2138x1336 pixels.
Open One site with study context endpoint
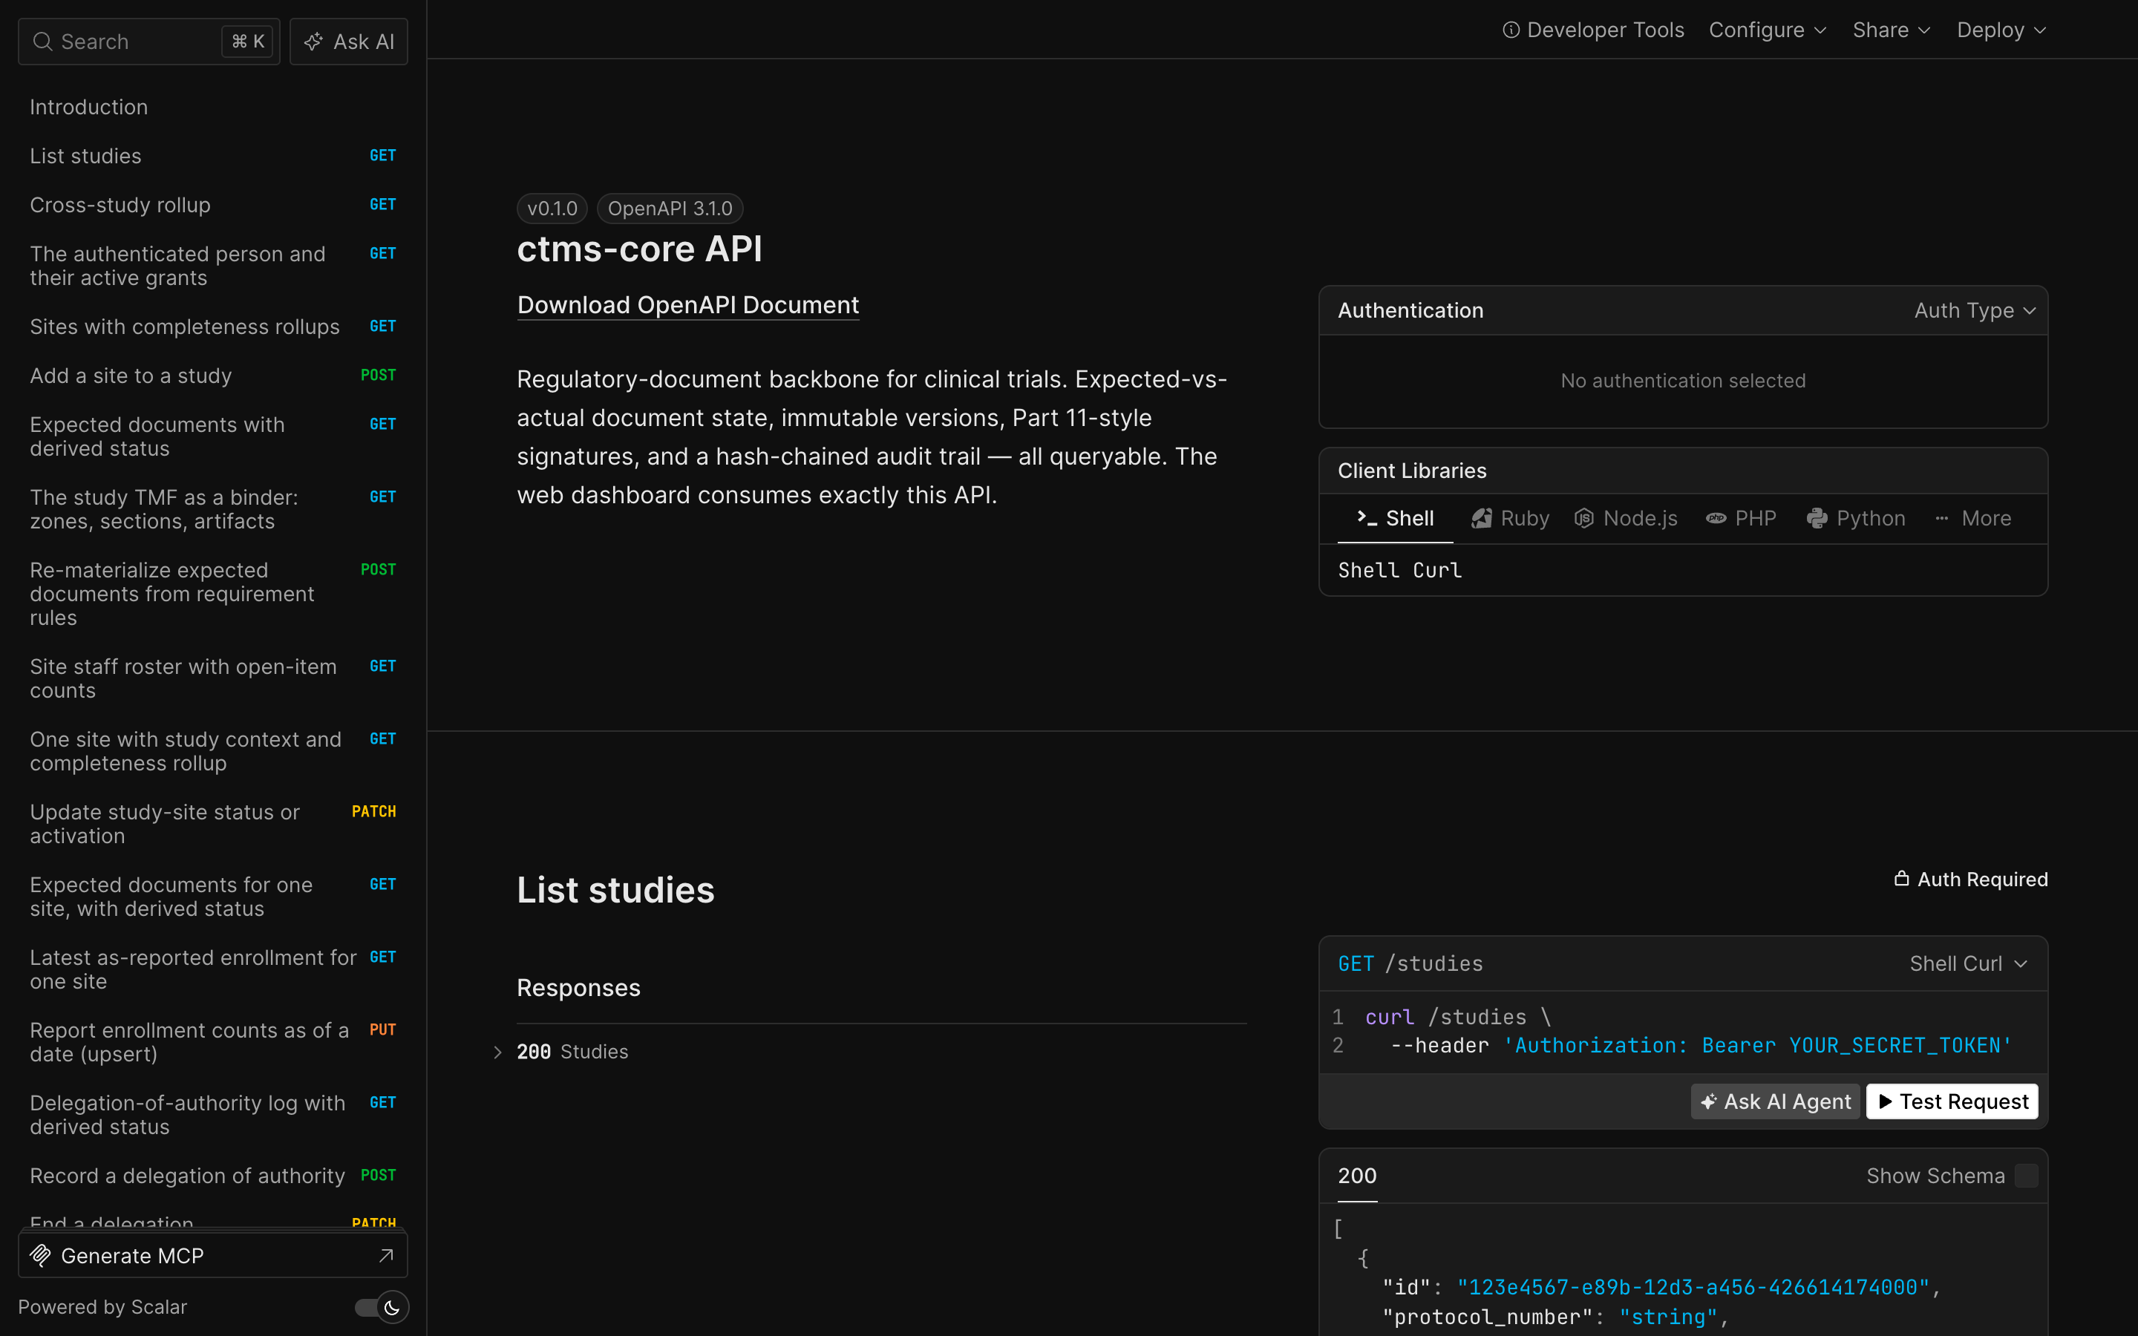(x=213, y=751)
